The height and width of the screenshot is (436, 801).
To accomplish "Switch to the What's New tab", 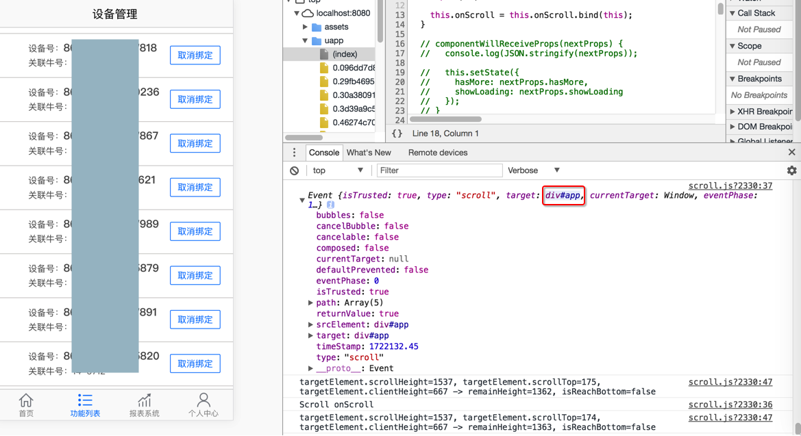I will click(369, 153).
